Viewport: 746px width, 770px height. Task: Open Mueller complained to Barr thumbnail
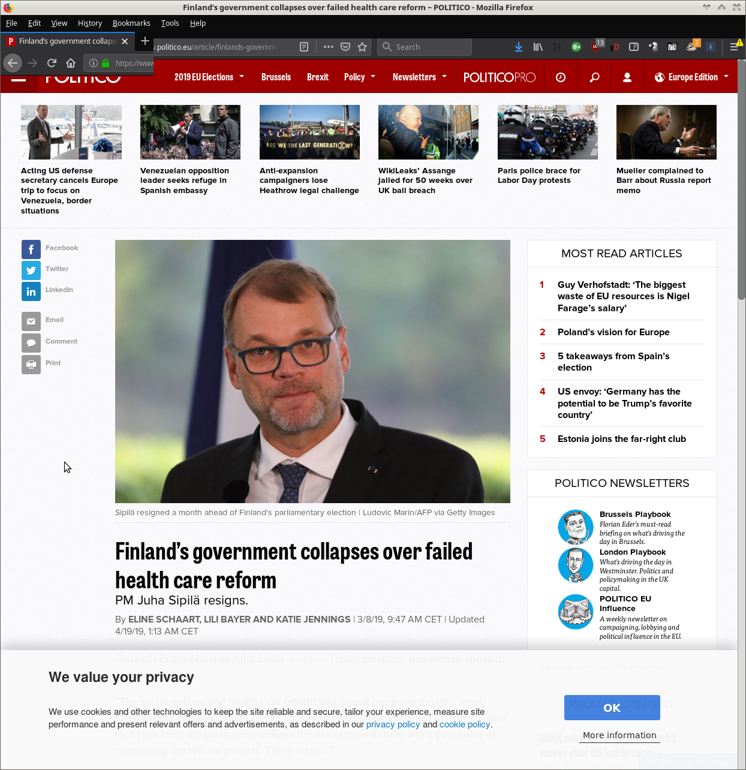tap(666, 132)
